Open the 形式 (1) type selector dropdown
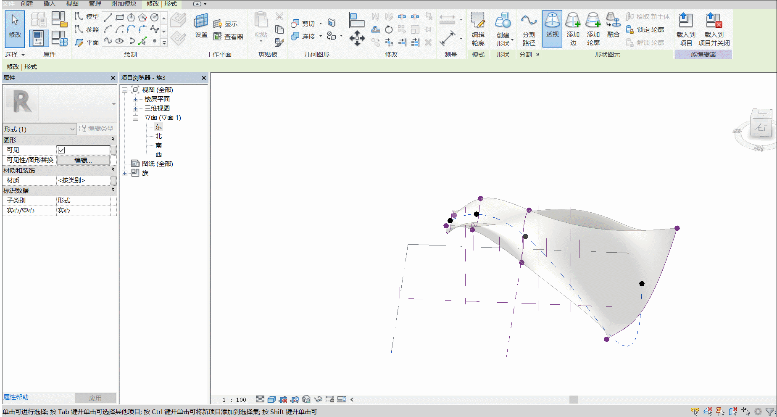Screen dimensions: 777x417 point(39,129)
